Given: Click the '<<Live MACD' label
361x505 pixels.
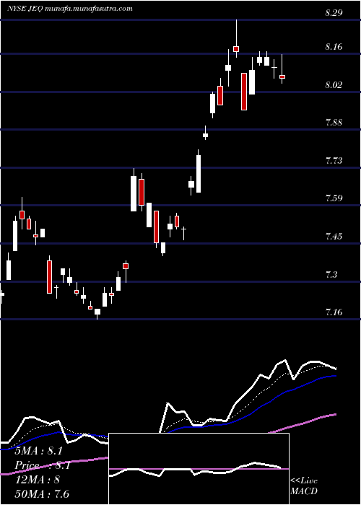Looking at the screenshot, I should pyautogui.click(x=304, y=486).
